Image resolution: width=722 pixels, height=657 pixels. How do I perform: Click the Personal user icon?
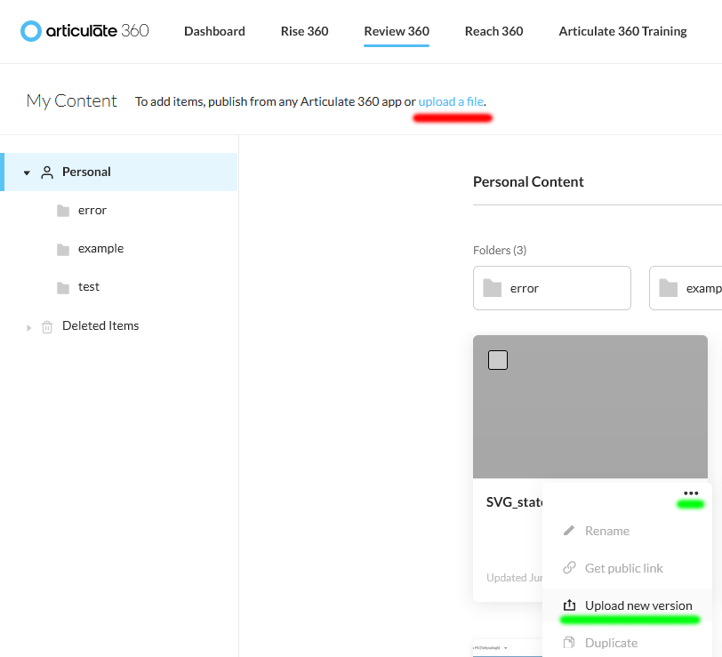47,172
